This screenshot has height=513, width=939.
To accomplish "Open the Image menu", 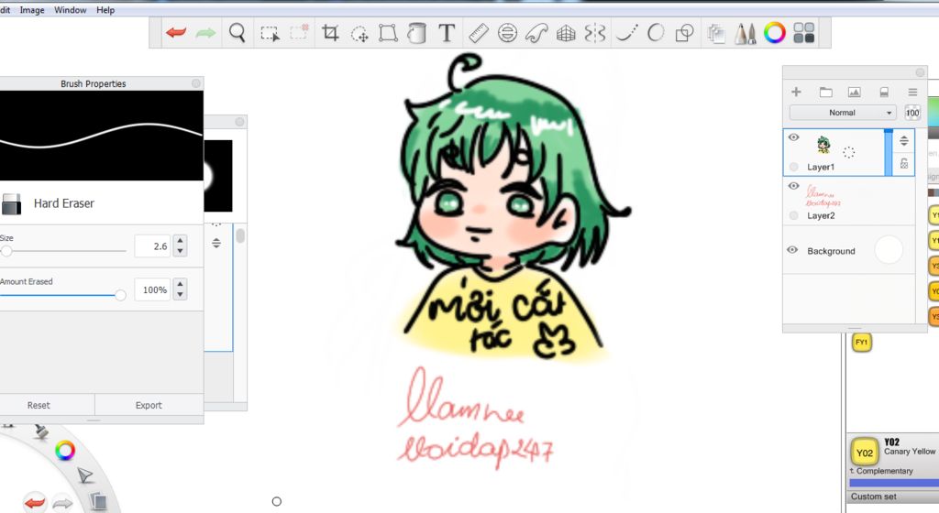I will pyautogui.click(x=32, y=10).
